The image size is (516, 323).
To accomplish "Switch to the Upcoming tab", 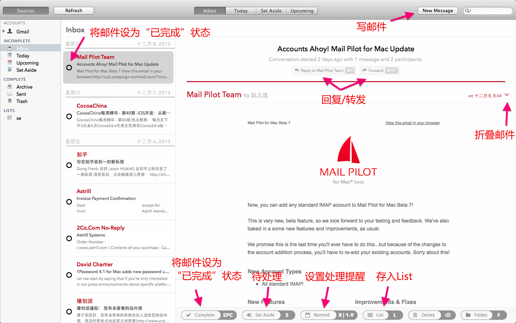I will [302, 11].
